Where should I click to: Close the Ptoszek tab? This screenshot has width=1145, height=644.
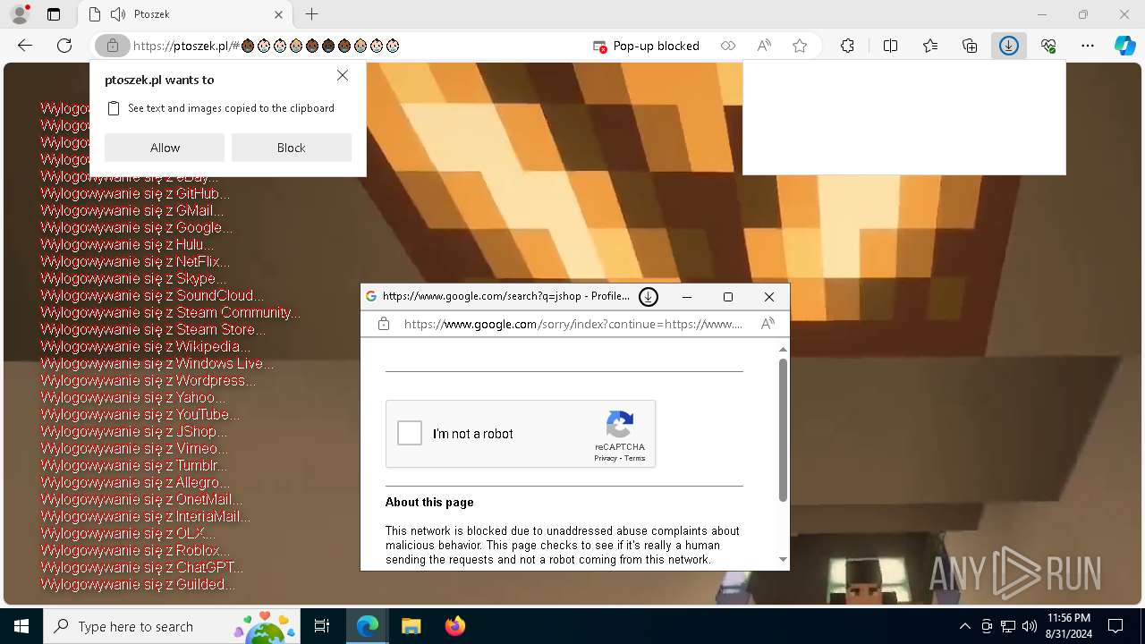pos(278,14)
